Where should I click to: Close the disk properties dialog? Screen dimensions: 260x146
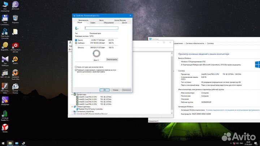point(130,16)
